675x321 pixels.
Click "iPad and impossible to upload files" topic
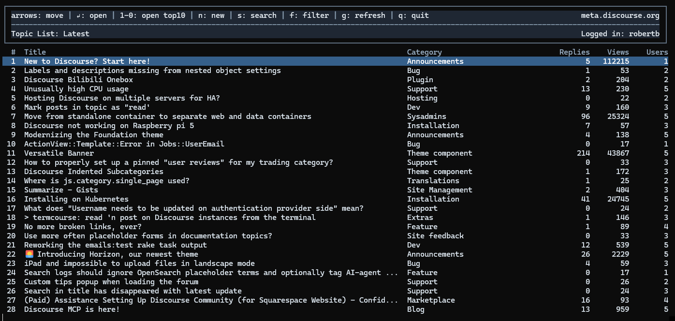[x=139, y=263]
